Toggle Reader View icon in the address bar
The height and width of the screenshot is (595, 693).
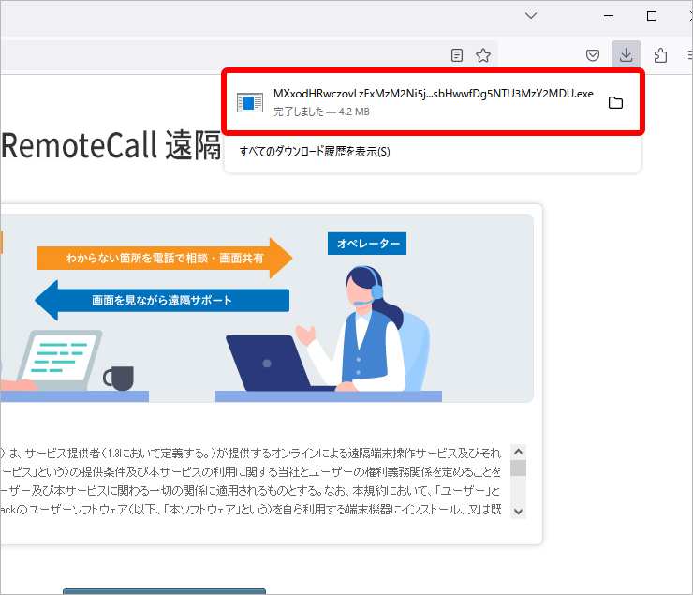(x=457, y=55)
